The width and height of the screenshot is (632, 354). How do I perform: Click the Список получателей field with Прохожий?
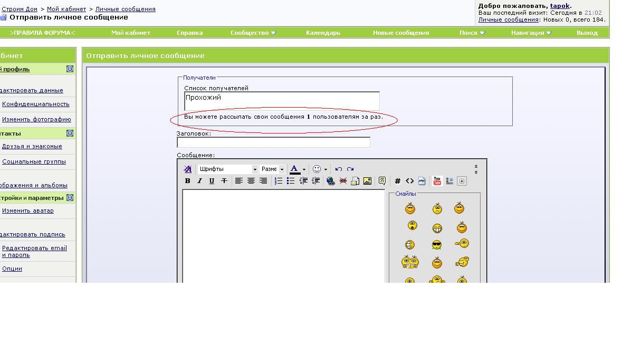pyautogui.click(x=282, y=101)
